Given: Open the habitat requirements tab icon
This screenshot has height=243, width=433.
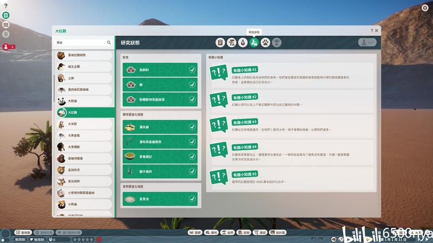Looking at the screenshot, I should point(232,43).
